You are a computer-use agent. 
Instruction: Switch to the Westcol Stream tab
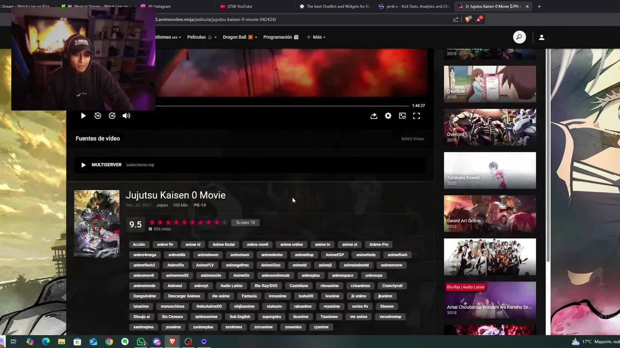[96, 6]
